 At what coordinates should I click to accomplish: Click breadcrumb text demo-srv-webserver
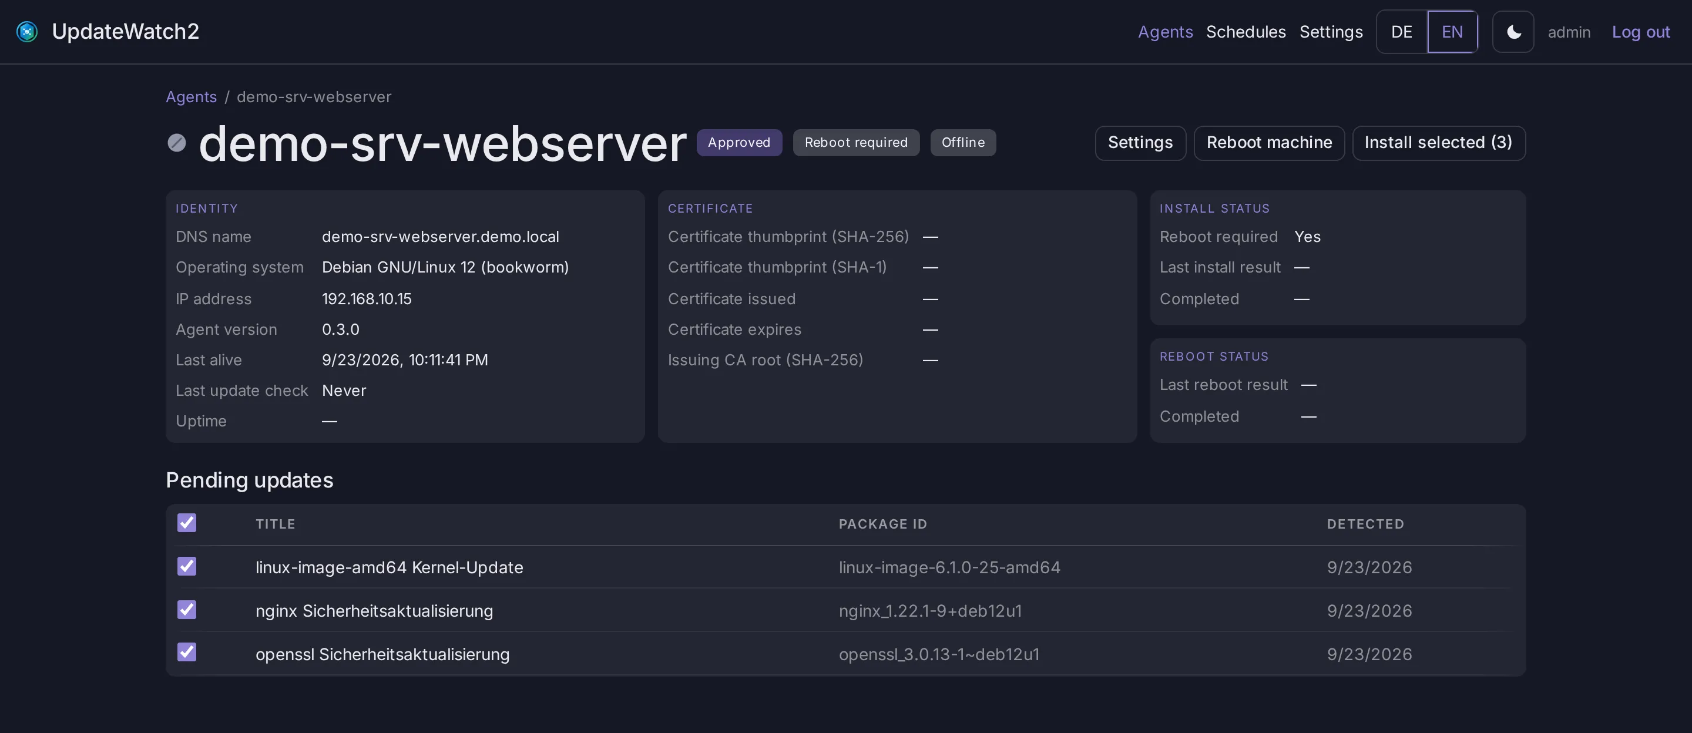coord(314,96)
